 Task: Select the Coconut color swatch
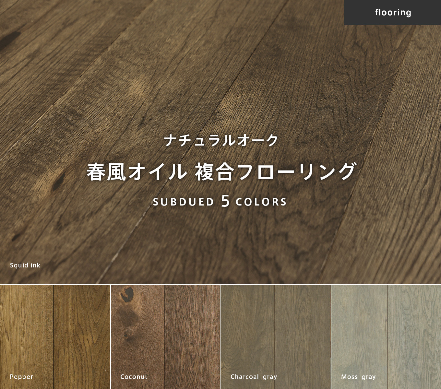165,337
